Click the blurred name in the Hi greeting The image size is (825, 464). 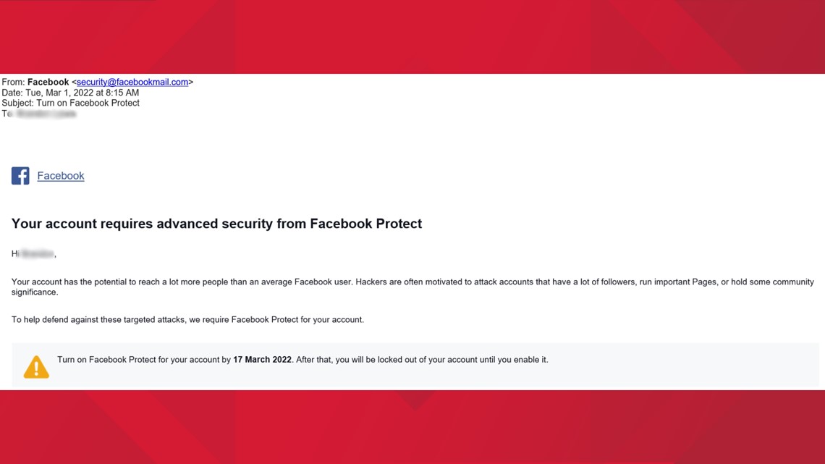[38, 254]
